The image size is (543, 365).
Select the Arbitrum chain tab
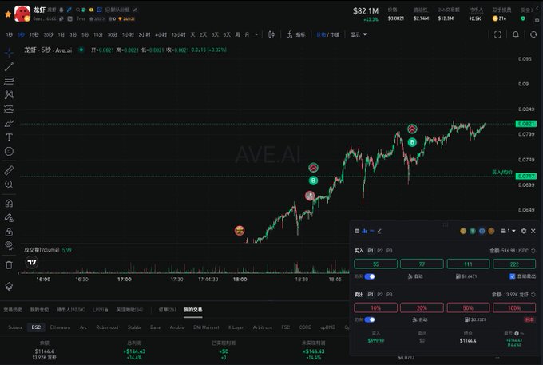coord(263,327)
